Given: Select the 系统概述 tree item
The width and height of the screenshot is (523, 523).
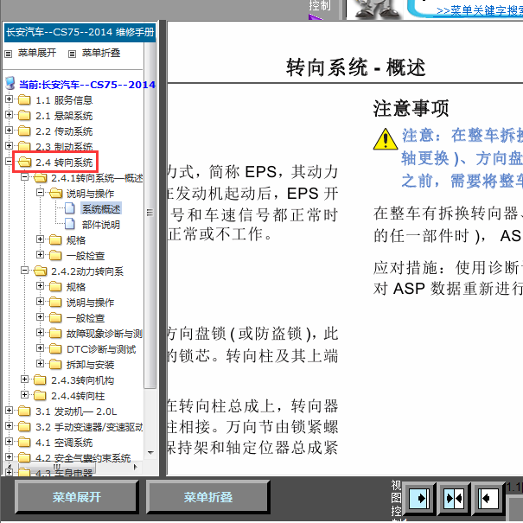Looking at the screenshot, I should click(x=101, y=209).
